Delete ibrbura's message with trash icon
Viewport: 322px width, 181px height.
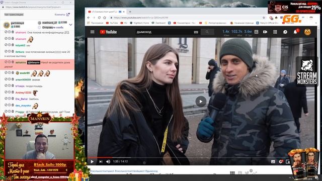coord(13,51)
